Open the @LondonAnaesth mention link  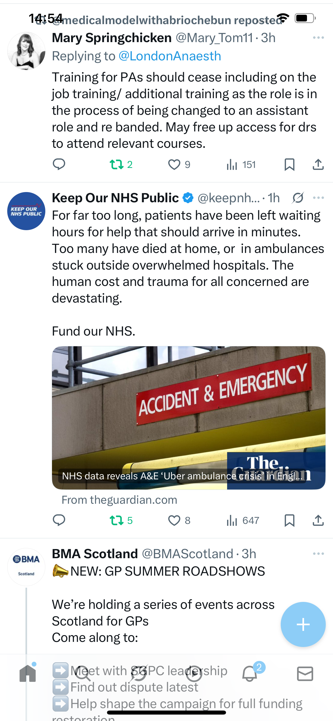[x=169, y=56]
